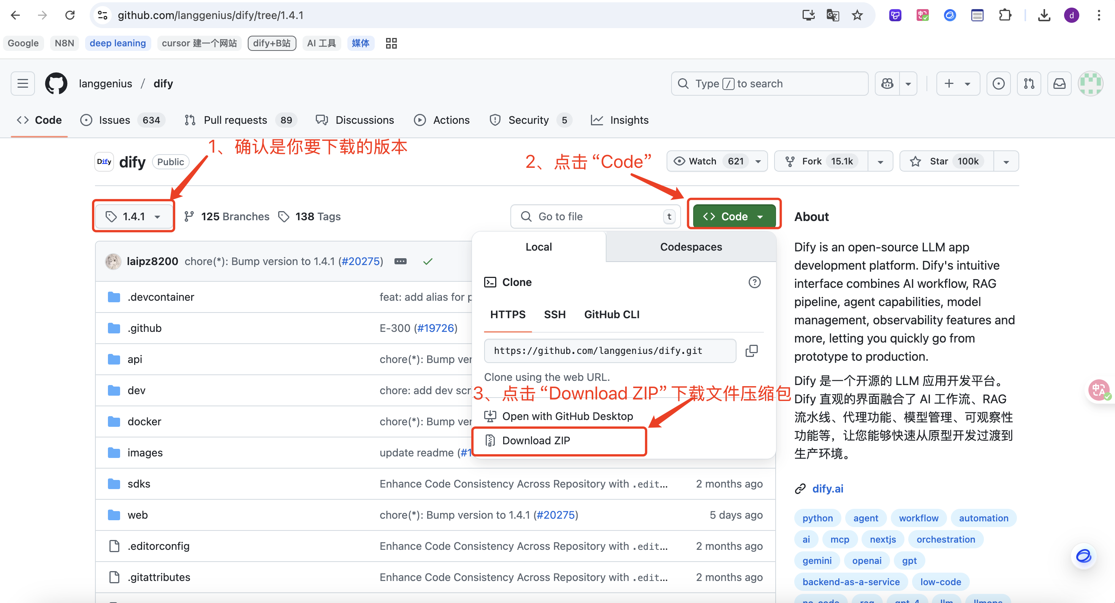The image size is (1115, 603).
Task: Expand the Copilot dropdown arrow
Action: click(x=908, y=84)
